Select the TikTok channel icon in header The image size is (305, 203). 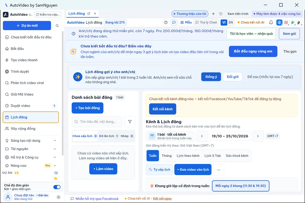click(x=298, y=22)
